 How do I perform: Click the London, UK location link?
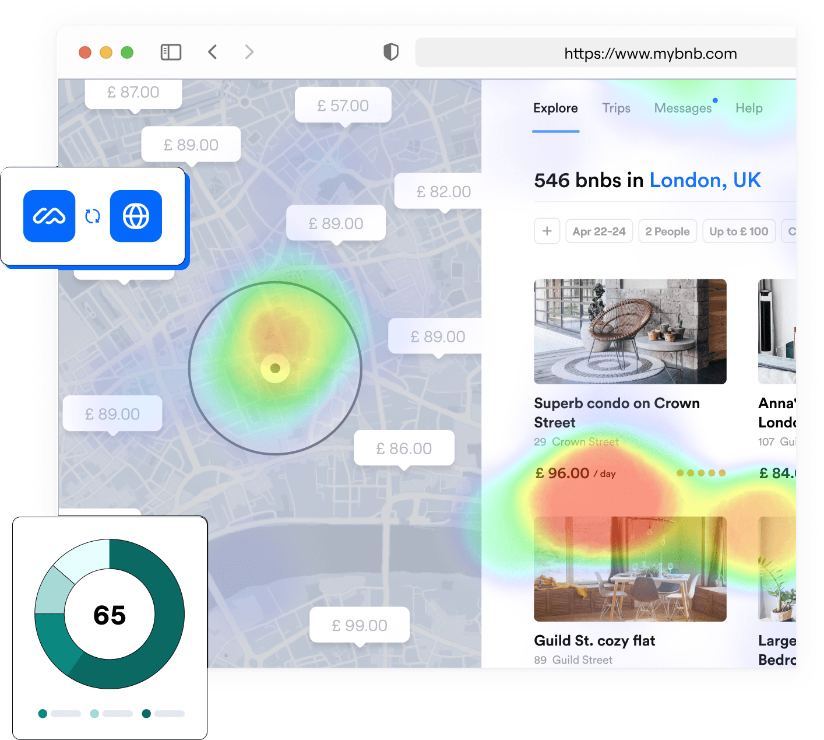[705, 181]
